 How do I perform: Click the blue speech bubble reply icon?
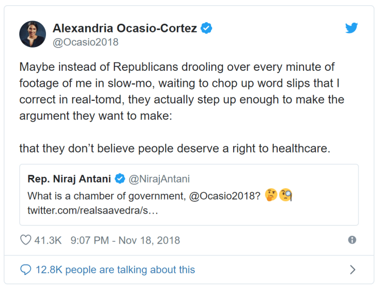[x=25, y=269]
